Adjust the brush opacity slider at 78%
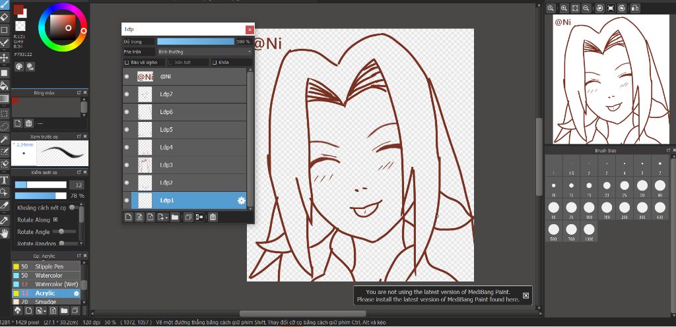Screen dimensions: 676x327 point(40,196)
